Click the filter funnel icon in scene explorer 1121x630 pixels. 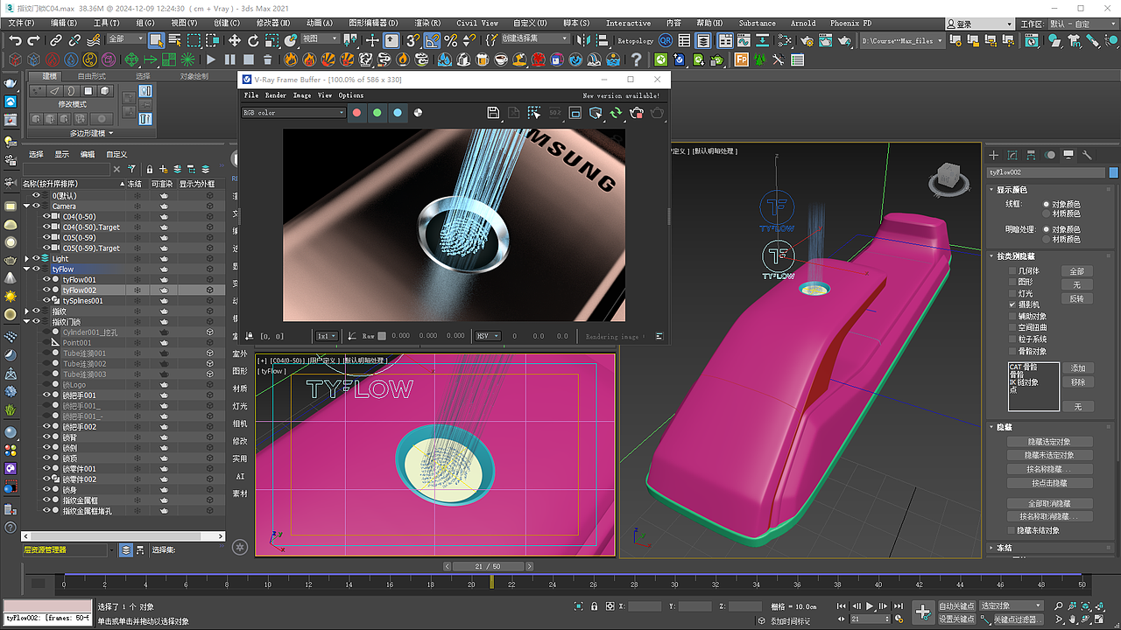tap(132, 169)
